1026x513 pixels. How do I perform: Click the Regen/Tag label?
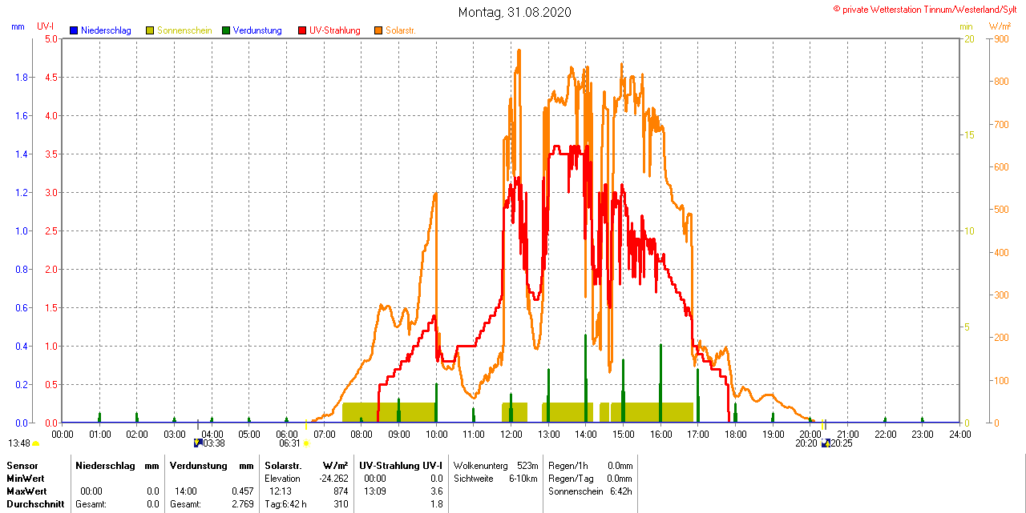coord(571,479)
